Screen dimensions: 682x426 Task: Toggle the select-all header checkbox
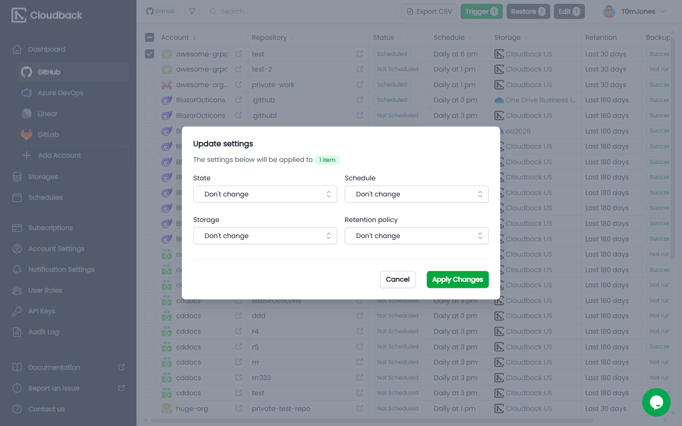150,37
